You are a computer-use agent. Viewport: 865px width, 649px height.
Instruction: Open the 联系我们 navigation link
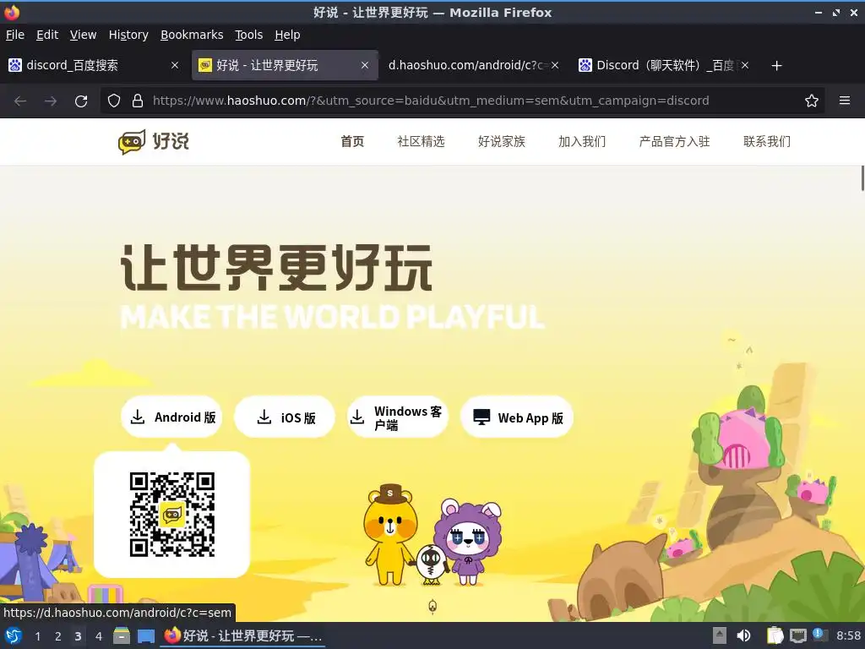pos(767,142)
